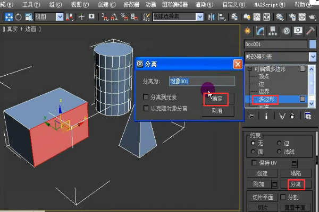
Task: Open Configure Modifier Sets icon
Action: tap(308, 116)
